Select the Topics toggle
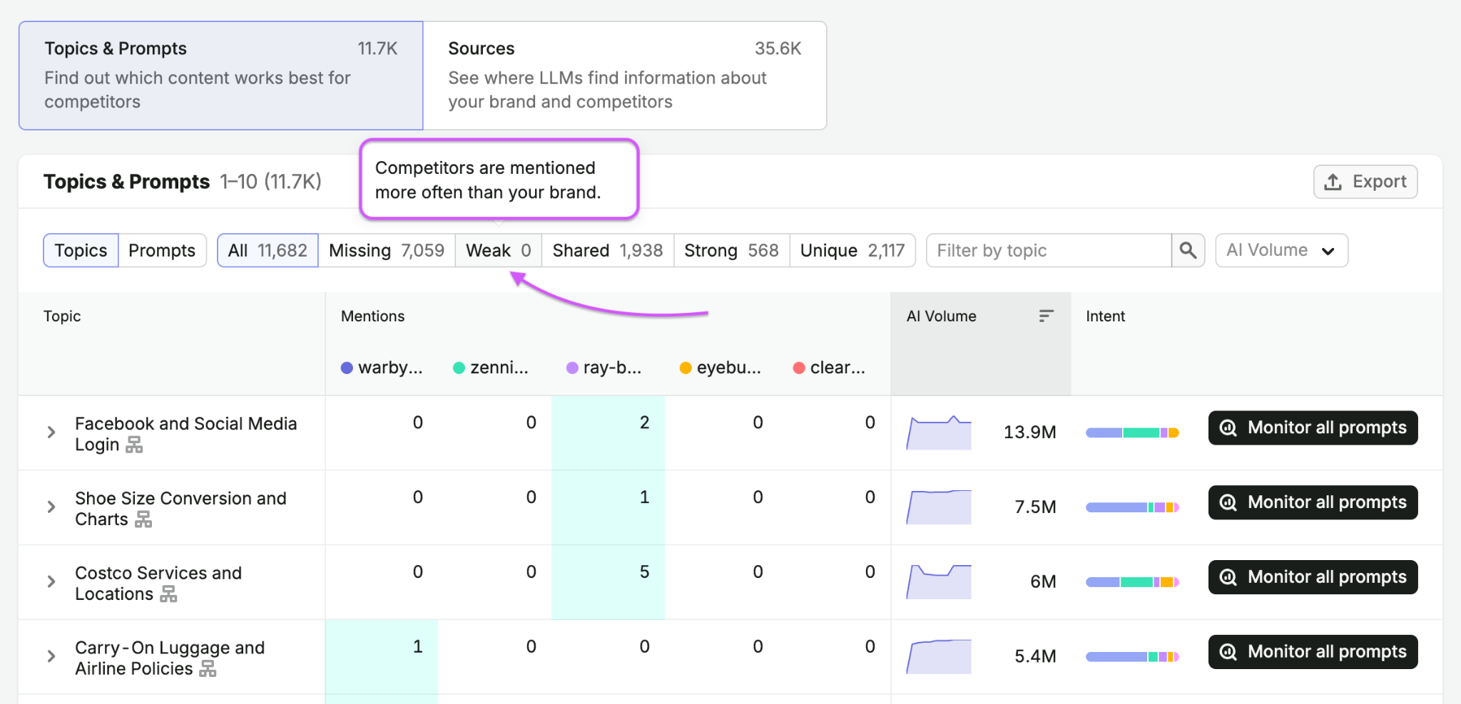1461x704 pixels. coord(81,250)
